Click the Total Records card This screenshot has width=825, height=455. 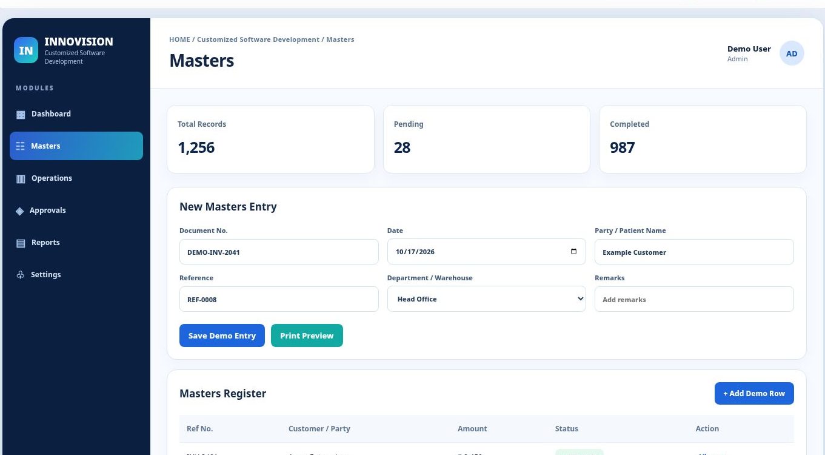click(x=270, y=140)
